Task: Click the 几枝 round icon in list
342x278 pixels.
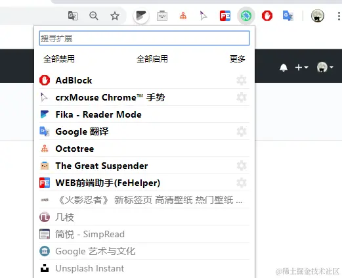Action: 45,217
